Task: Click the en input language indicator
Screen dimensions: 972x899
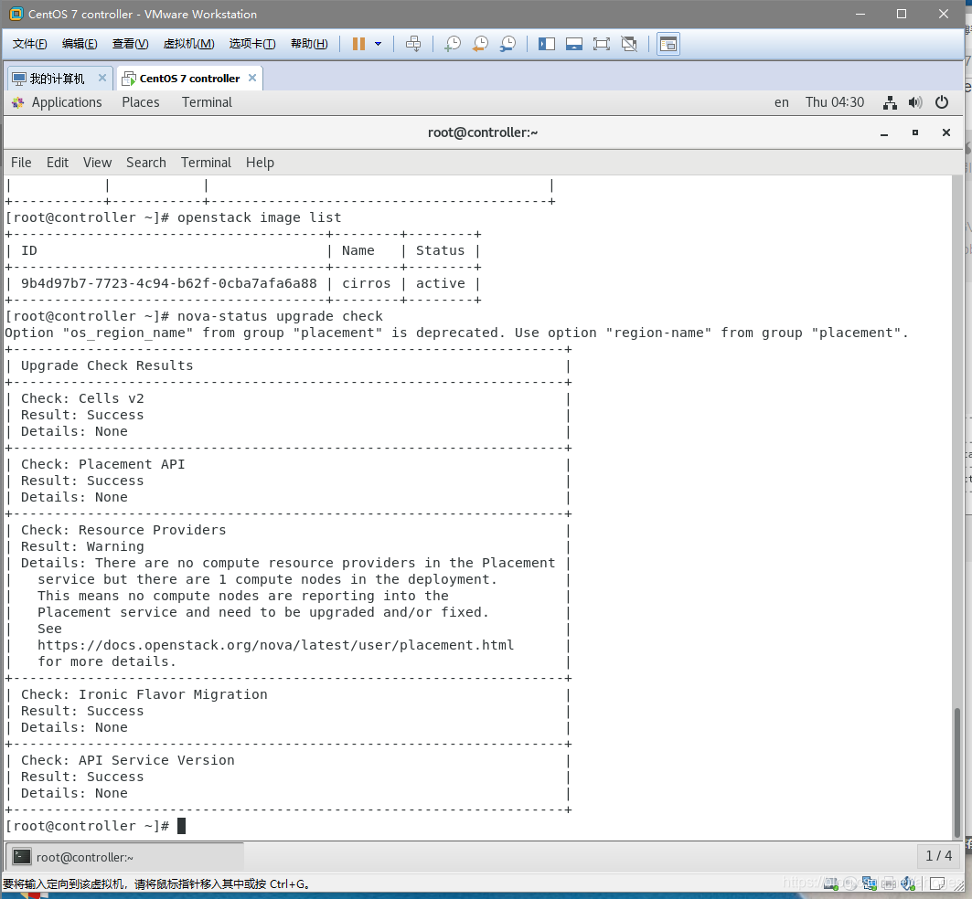Action: [781, 103]
